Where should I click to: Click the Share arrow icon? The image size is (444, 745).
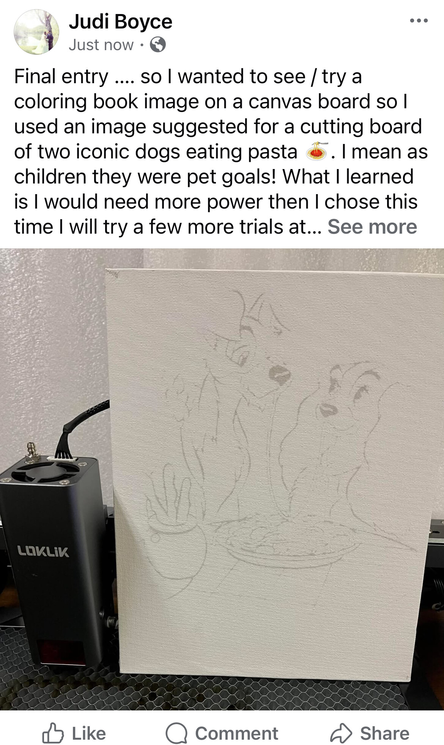342,733
